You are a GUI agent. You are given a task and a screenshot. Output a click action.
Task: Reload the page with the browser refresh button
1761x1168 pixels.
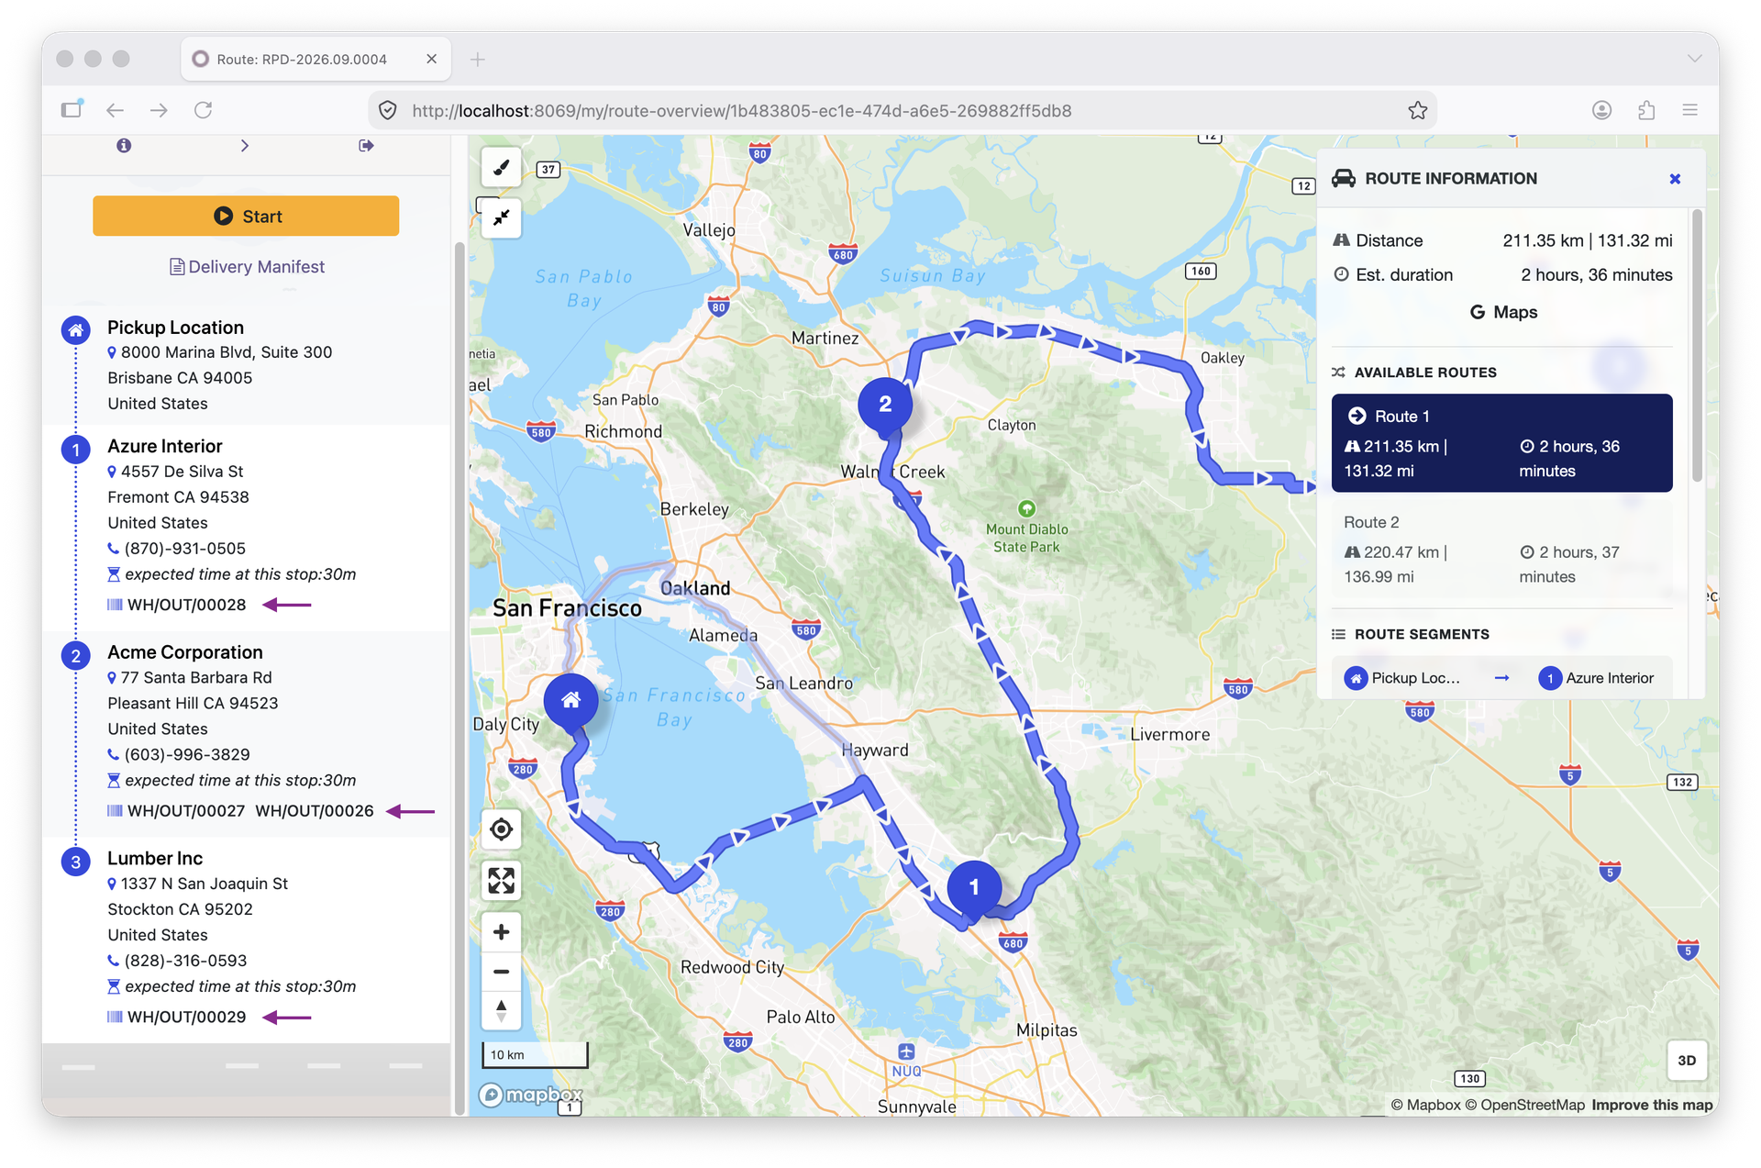click(204, 110)
